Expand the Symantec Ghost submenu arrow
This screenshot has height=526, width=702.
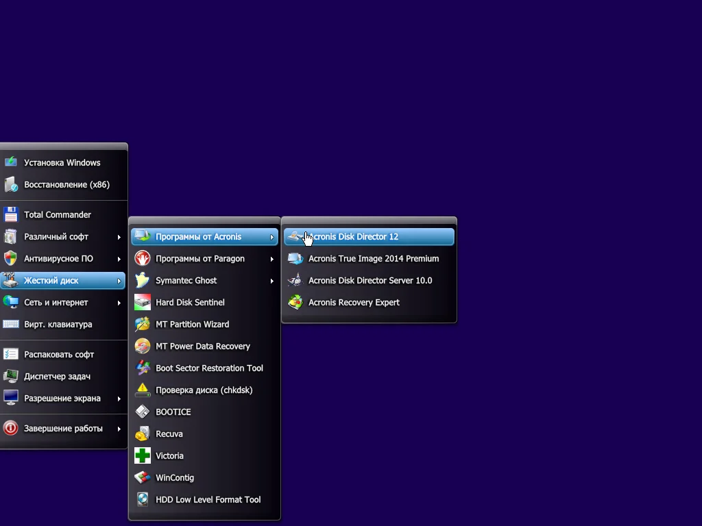[x=272, y=281]
